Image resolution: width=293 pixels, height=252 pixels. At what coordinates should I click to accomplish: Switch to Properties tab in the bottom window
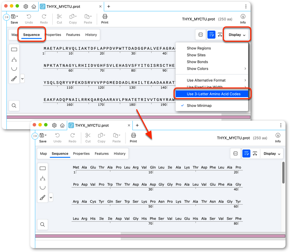(81, 153)
